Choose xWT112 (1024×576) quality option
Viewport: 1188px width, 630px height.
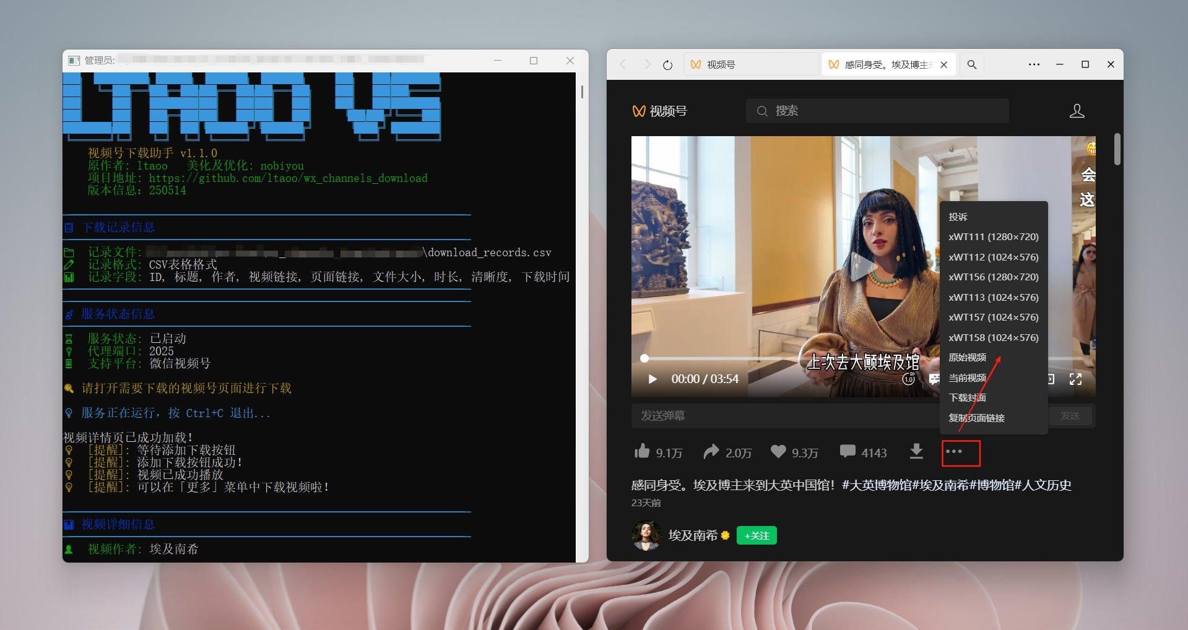tap(994, 257)
